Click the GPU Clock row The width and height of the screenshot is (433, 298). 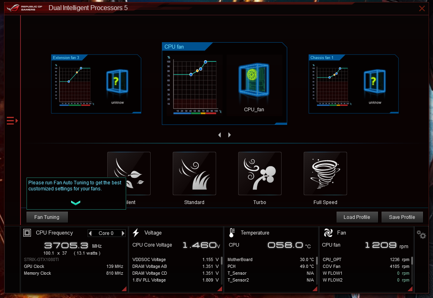[74, 267]
